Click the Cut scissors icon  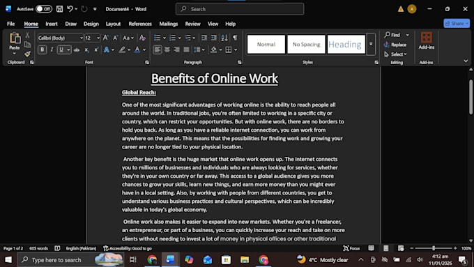pos(27,35)
